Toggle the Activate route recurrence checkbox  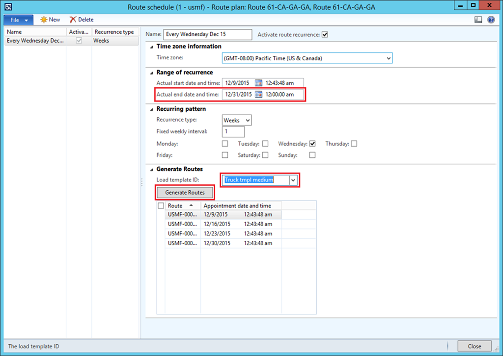325,35
